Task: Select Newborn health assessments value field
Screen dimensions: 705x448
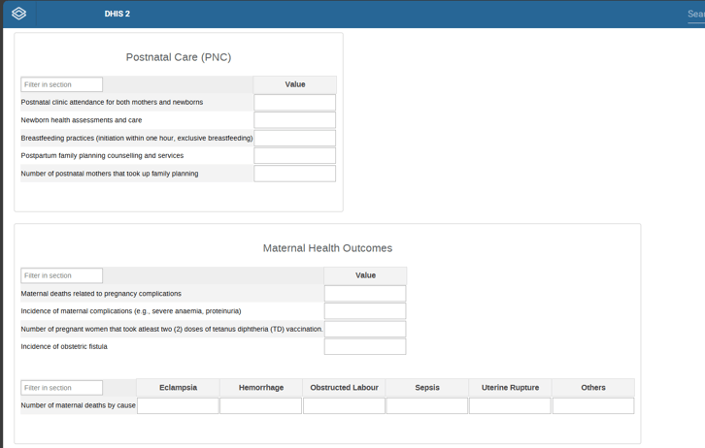Action: 294,120
